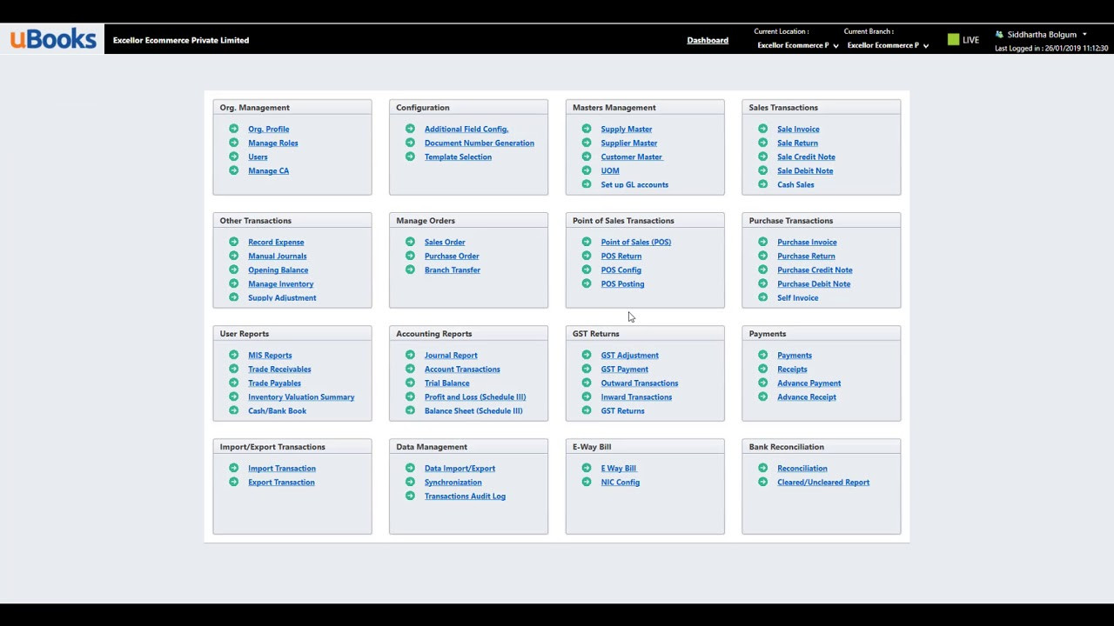Open the Receipts link

point(792,369)
